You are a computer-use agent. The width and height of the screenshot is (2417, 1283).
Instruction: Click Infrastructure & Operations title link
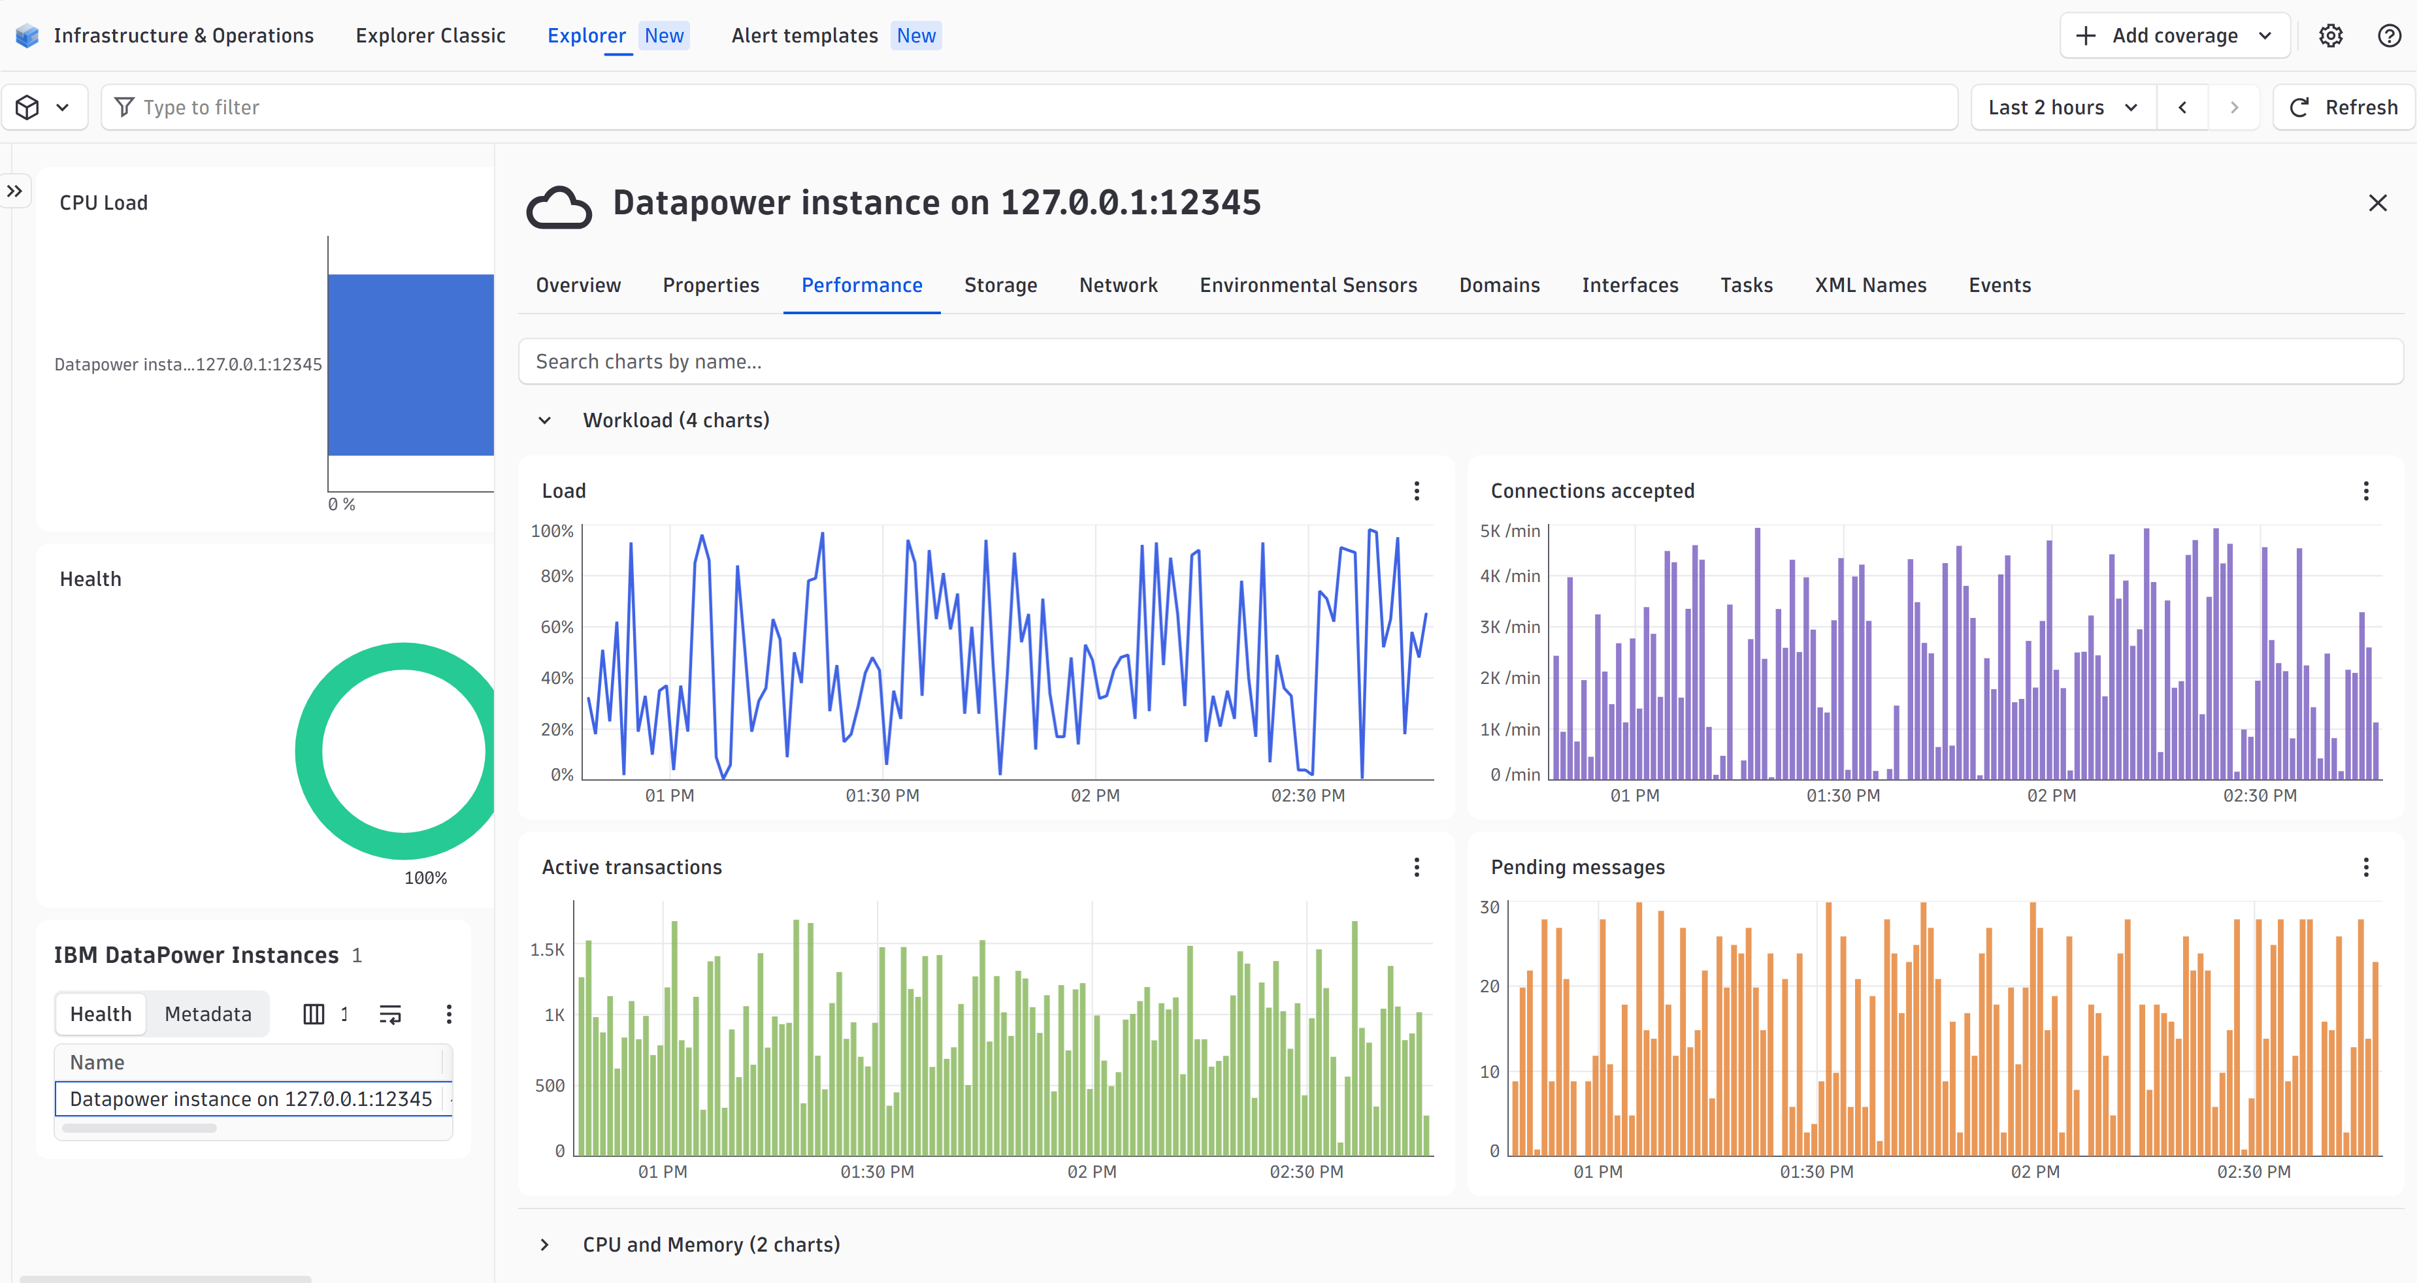pyautogui.click(x=184, y=36)
